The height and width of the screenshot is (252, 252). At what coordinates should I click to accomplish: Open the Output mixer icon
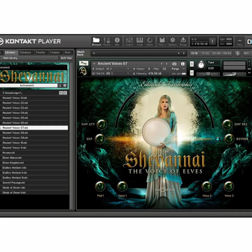pyautogui.click(x=129, y=41)
